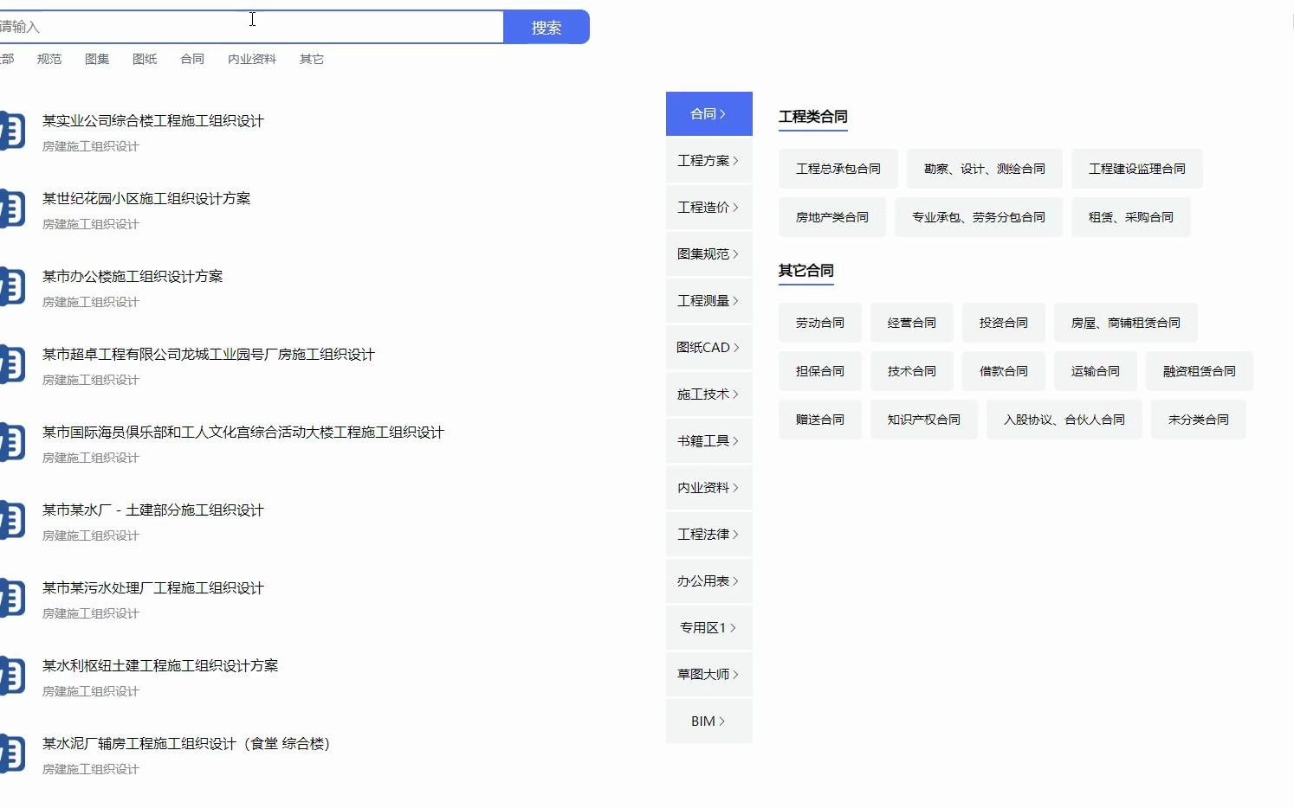Screen dimensions: 1294x808
Task: Click the document icon beside 某市超卓工程有限公司龙城工业园
Action: coord(12,364)
